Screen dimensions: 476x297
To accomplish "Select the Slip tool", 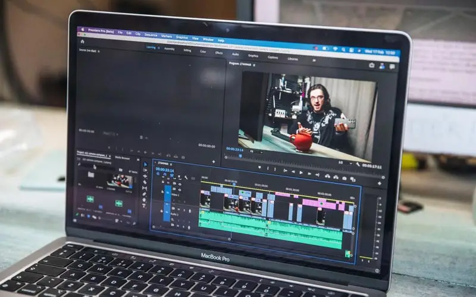I will (x=145, y=188).
